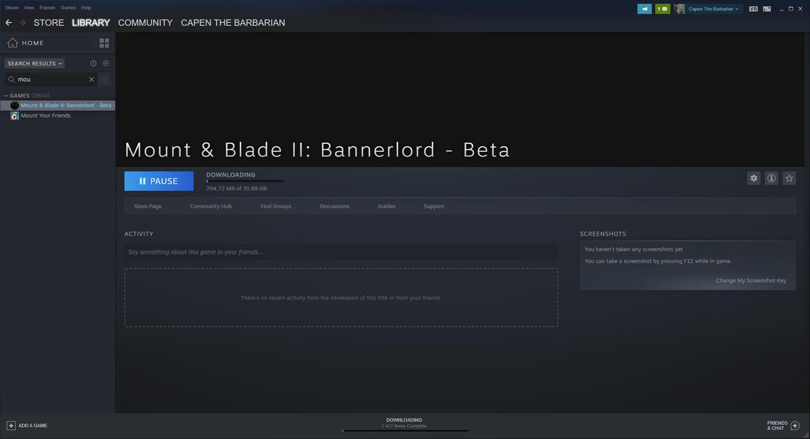Open the announcements megaphone icon

tap(645, 9)
